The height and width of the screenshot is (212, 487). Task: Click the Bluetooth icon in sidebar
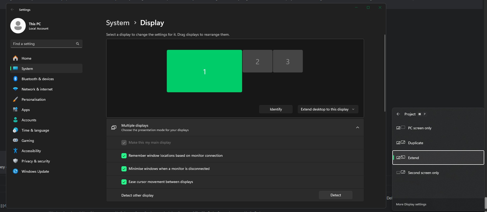(x=15, y=79)
